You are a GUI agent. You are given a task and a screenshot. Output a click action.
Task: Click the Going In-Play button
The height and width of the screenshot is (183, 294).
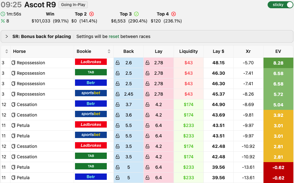73,5
